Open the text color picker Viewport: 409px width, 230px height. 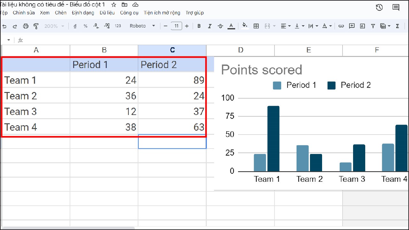tap(231, 26)
